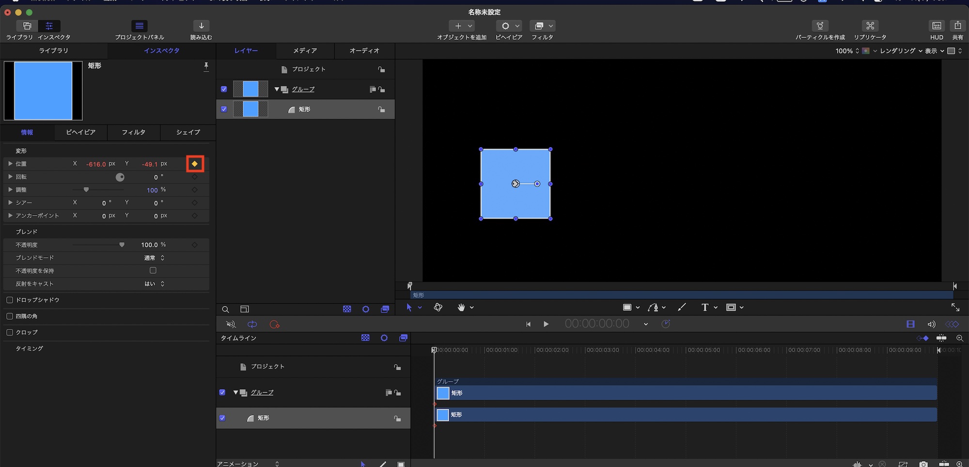Click the Replicate (リプリケータ) icon
The image size is (969, 467).
[870, 26]
